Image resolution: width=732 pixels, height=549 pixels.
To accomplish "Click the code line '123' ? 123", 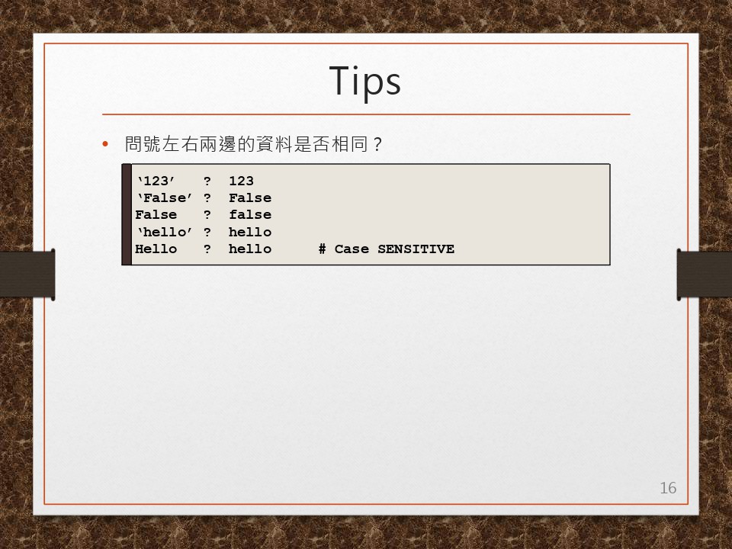I will (195, 181).
